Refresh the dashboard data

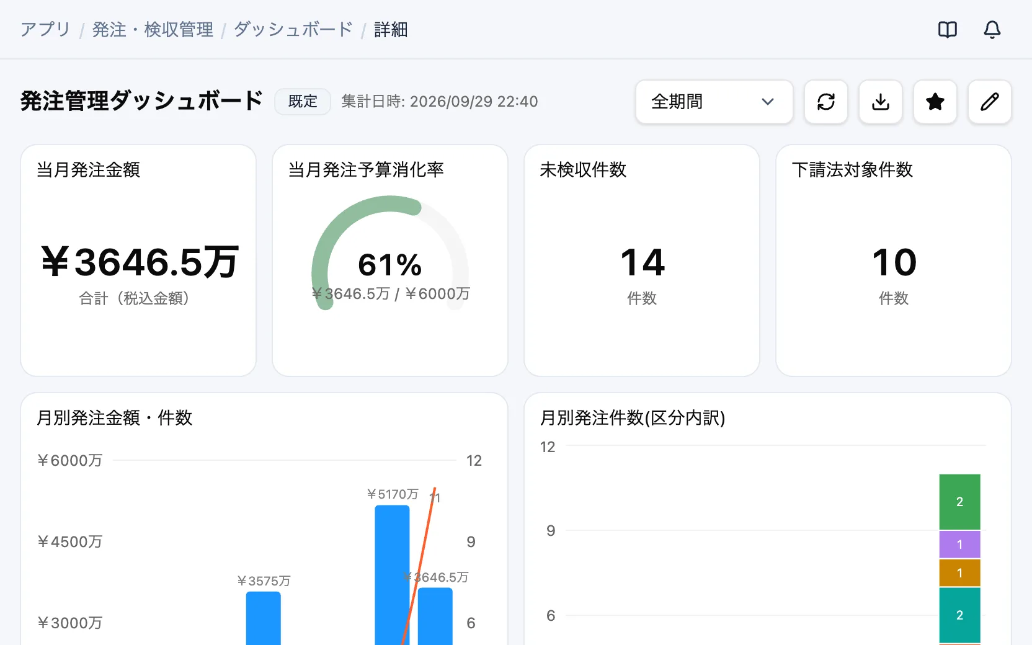[x=826, y=102]
